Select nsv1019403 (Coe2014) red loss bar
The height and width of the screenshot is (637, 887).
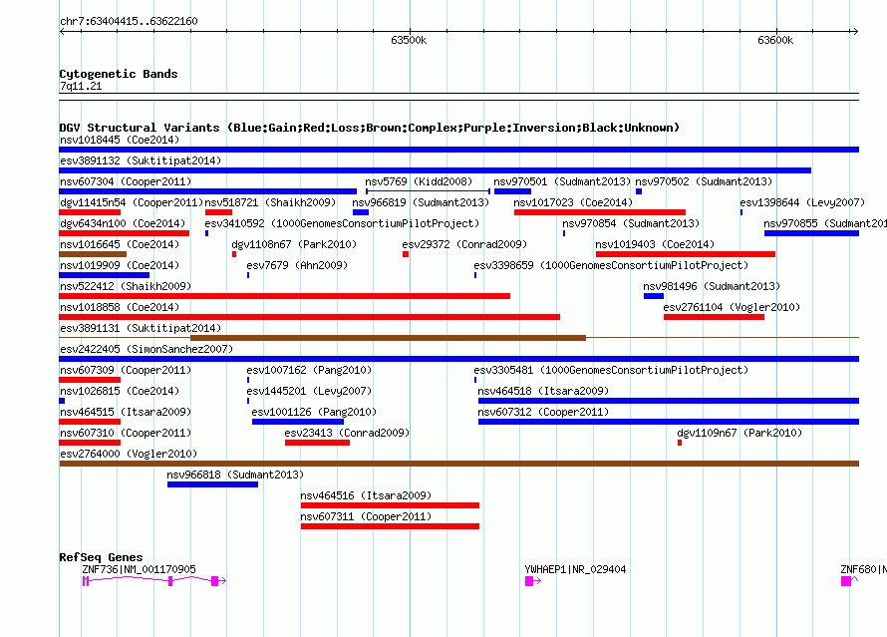pos(686,254)
